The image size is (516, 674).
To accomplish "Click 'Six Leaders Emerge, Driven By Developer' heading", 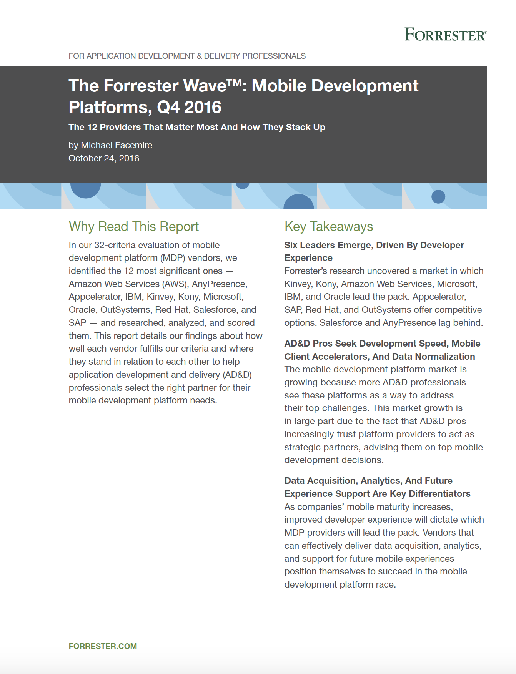I will pyautogui.click(x=374, y=245).
